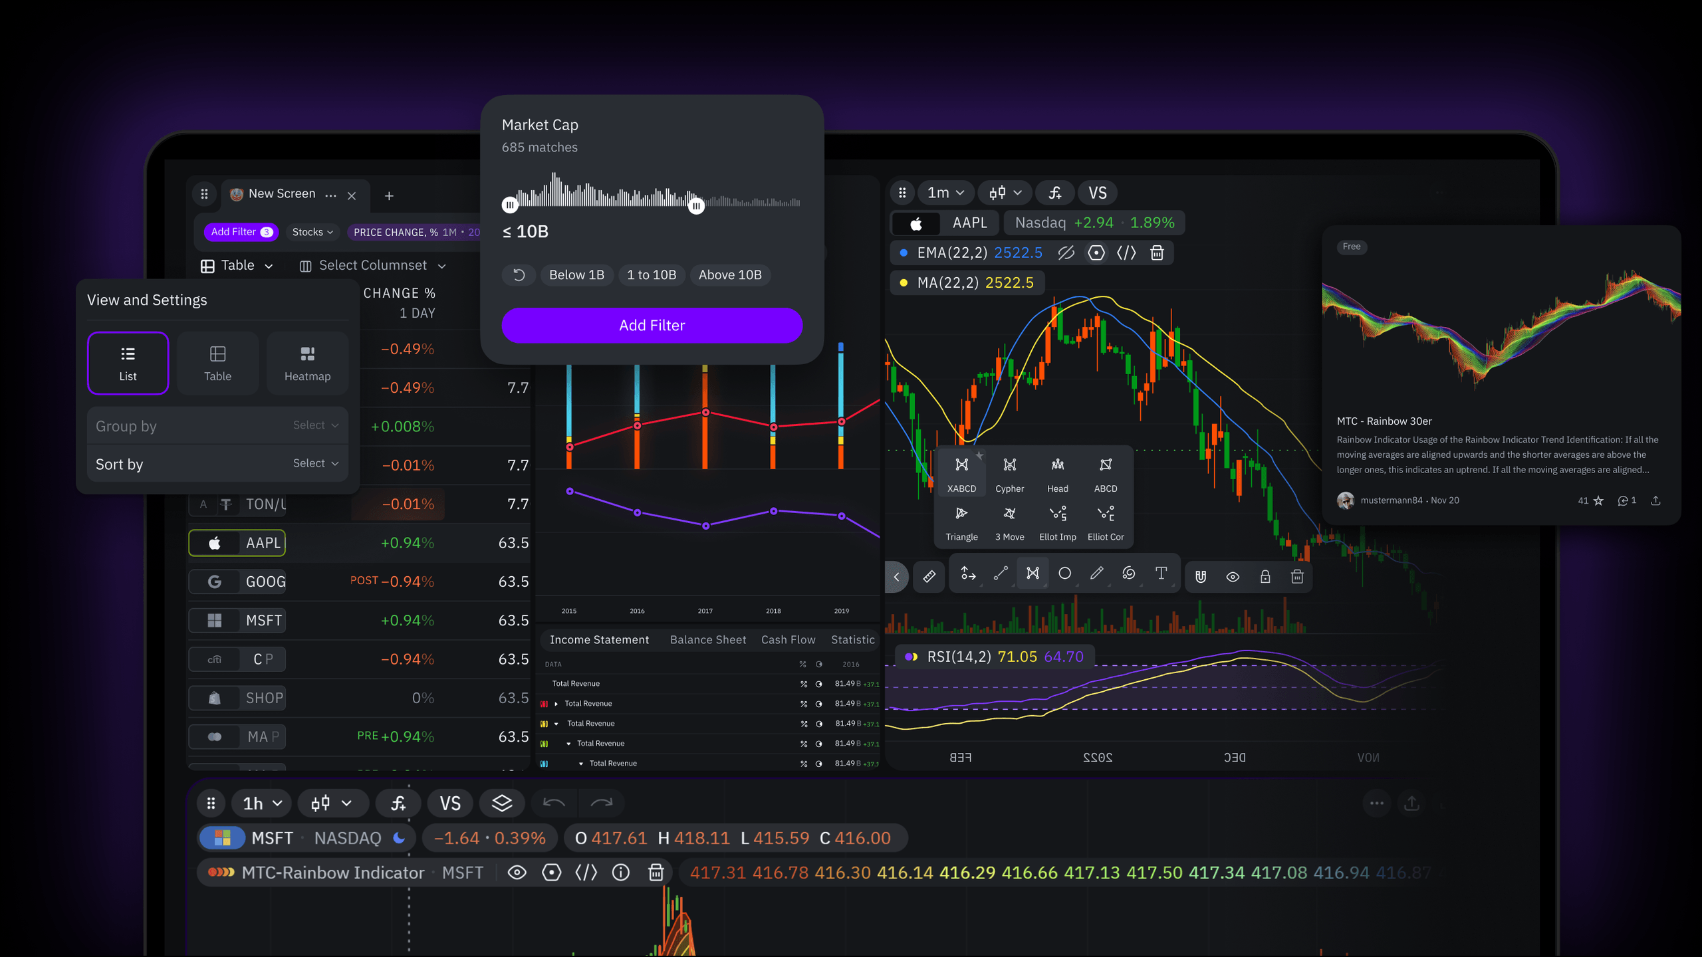Select the trend line drawing tool

[x=1000, y=573]
